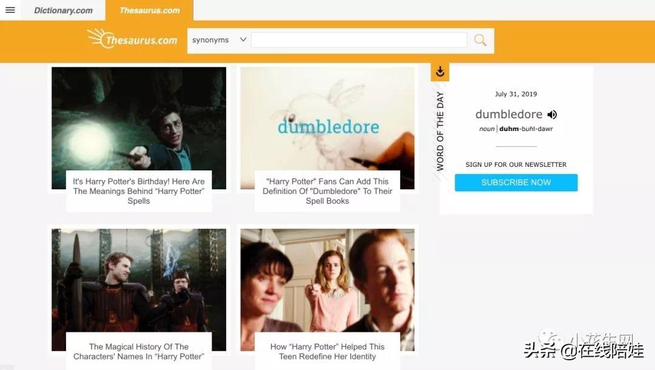Expand the synonyms search-type dropdown

click(x=219, y=40)
